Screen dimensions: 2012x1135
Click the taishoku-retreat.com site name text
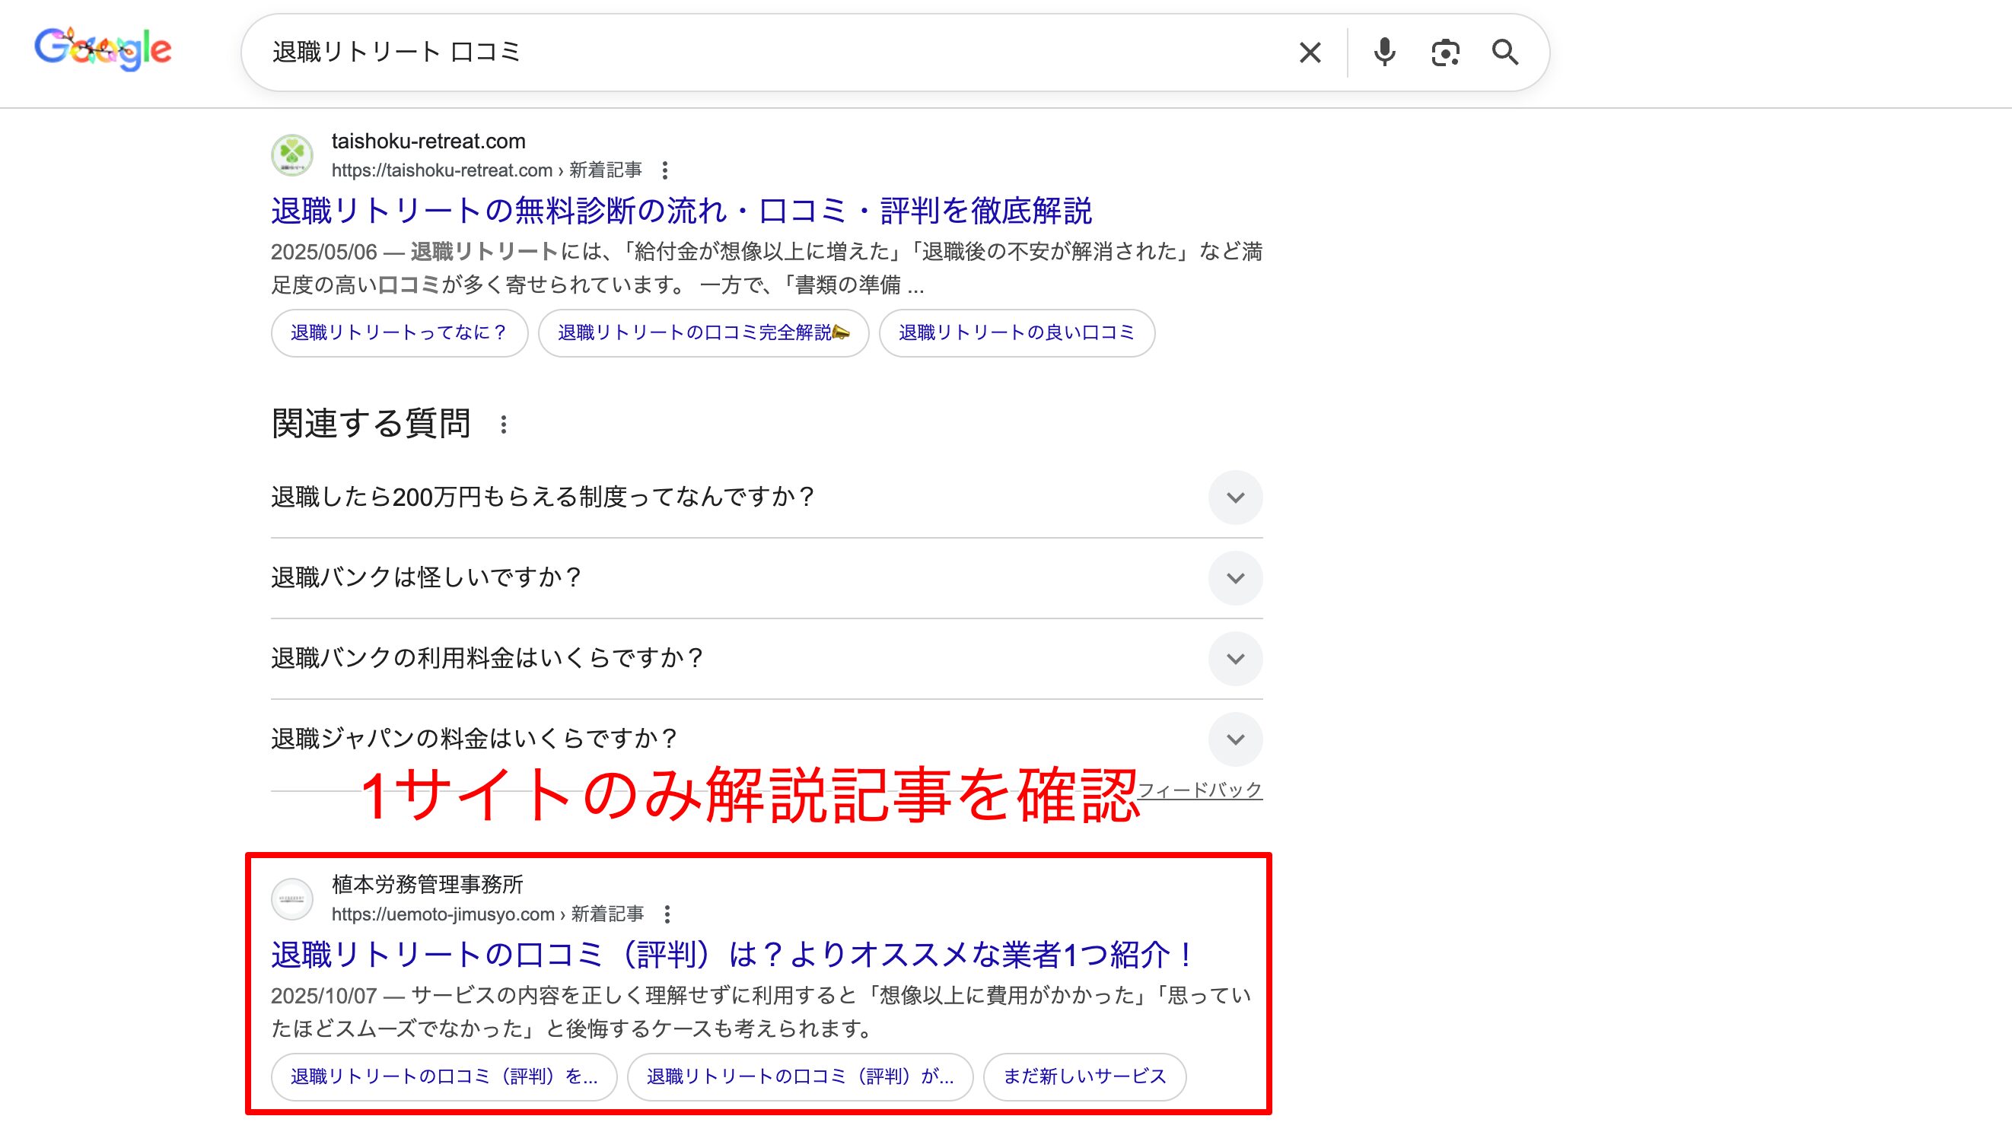click(x=428, y=141)
